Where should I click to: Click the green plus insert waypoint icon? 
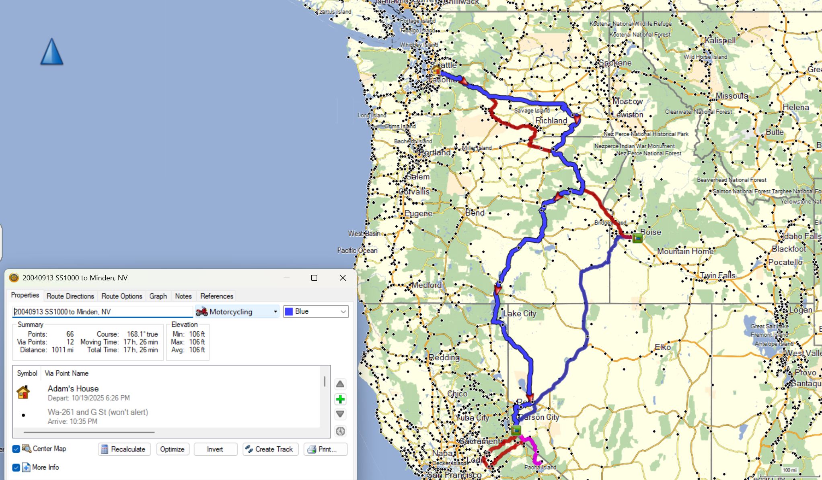(340, 399)
